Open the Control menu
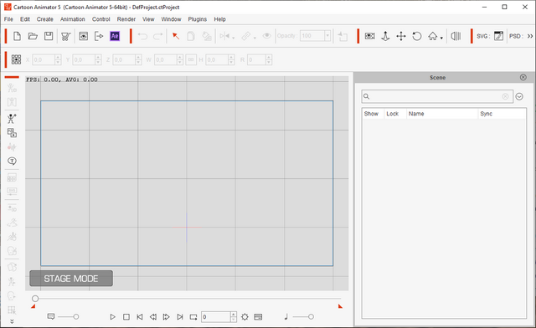Image resolution: width=536 pixels, height=328 pixels. 100,19
